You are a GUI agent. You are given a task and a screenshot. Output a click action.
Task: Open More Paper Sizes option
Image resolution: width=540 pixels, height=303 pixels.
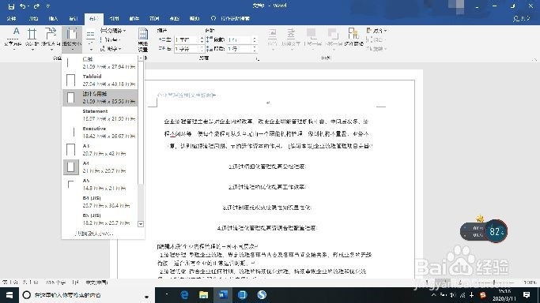[x=94, y=234]
